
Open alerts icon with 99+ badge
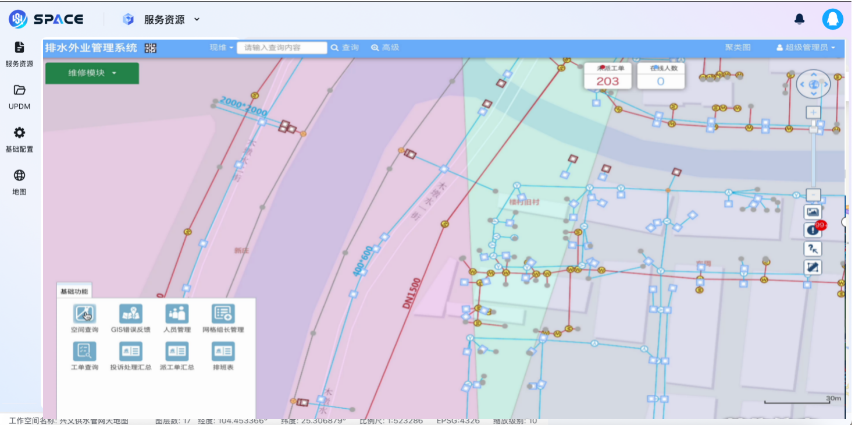tap(813, 230)
